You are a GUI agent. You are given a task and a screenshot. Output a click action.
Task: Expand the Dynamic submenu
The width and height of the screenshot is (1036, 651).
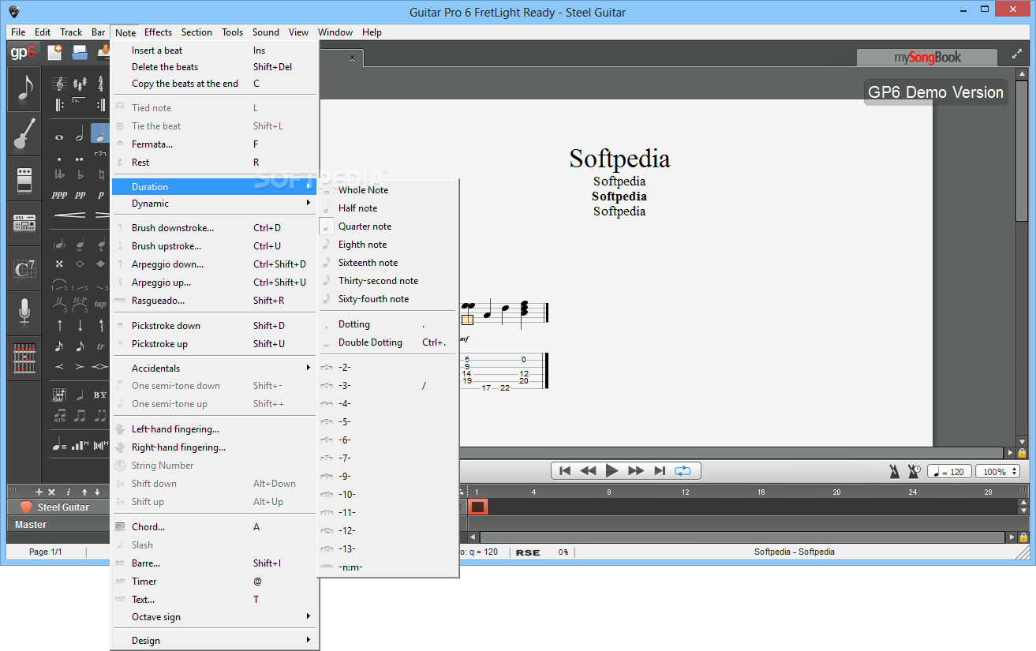point(213,204)
